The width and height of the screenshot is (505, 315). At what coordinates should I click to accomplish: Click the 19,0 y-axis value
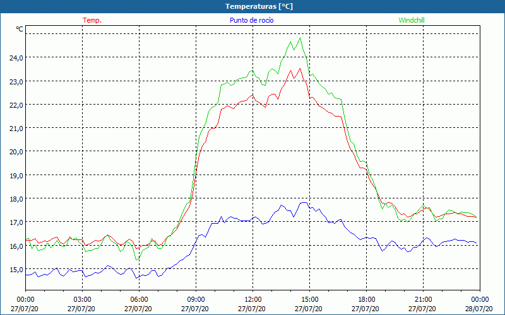(x=17, y=176)
